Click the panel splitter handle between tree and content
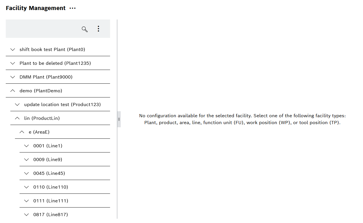363x223 pixels. (119, 119)
